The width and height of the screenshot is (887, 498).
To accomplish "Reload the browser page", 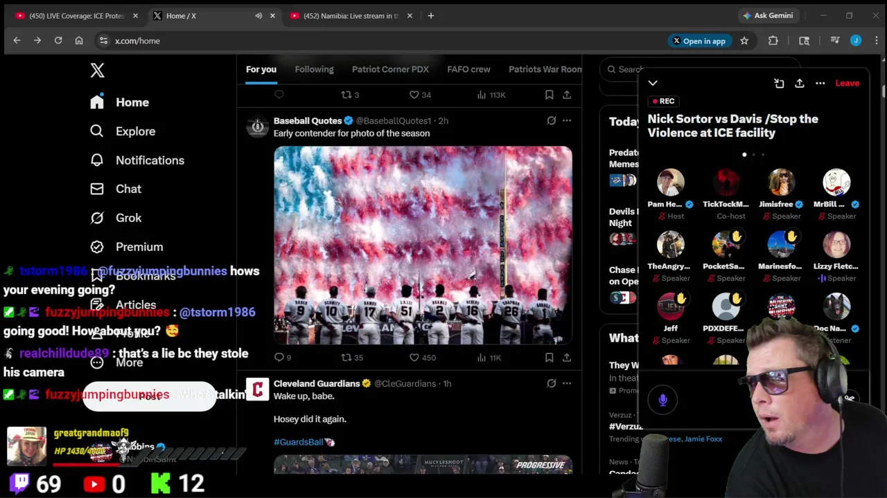I will (x=58, y=41).
